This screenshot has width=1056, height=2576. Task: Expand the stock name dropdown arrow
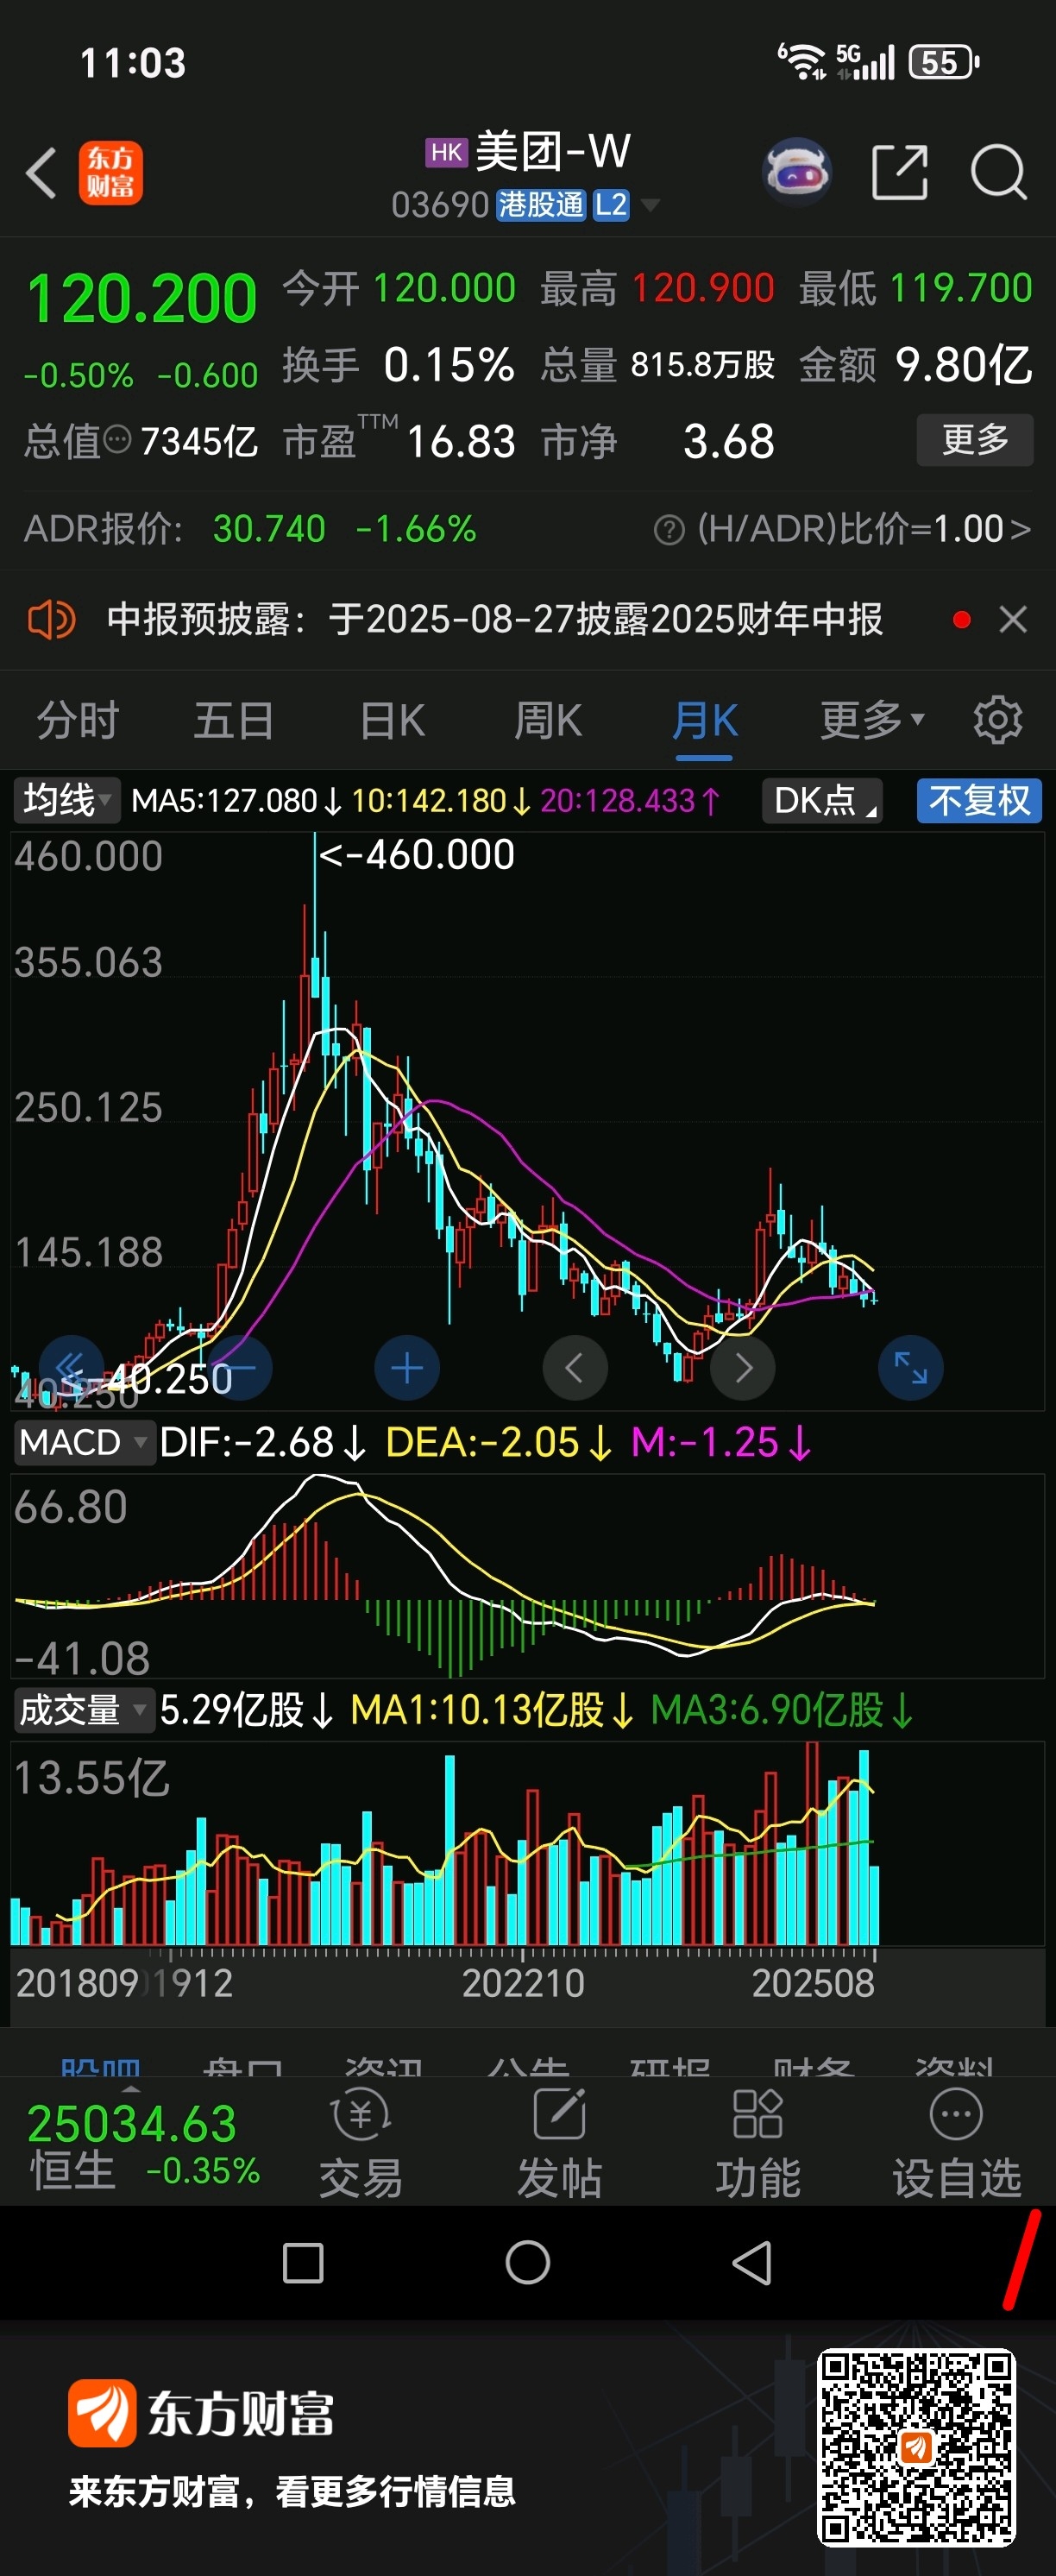(650, 205)
